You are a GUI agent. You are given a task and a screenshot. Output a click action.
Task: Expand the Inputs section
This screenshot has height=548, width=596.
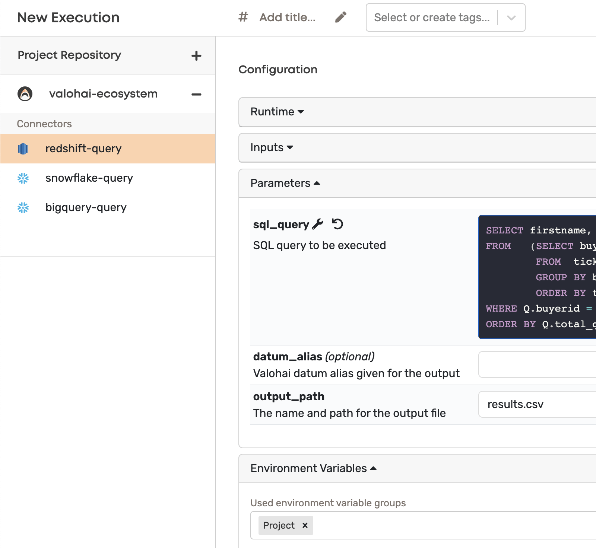(417, 147)
